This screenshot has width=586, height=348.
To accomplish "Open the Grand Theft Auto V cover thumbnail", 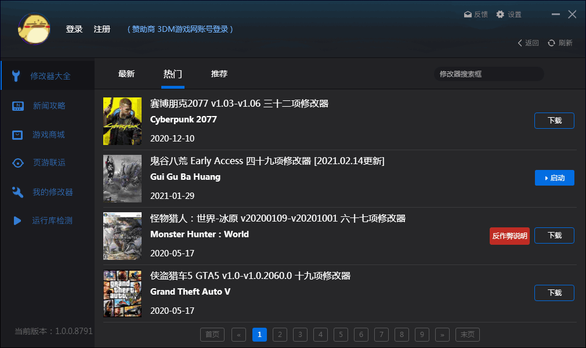I will [x=122, y=293].
